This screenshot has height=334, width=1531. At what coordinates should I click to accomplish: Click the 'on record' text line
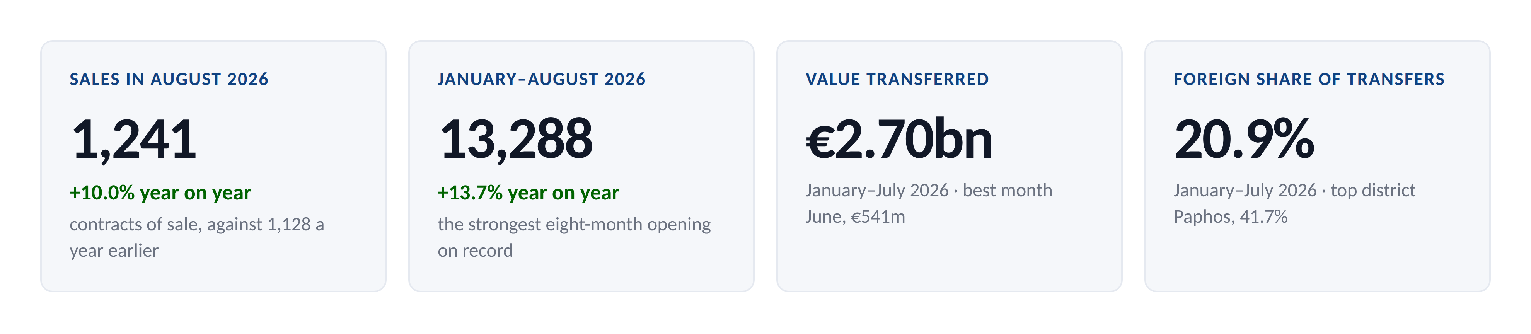pos(475,250)
